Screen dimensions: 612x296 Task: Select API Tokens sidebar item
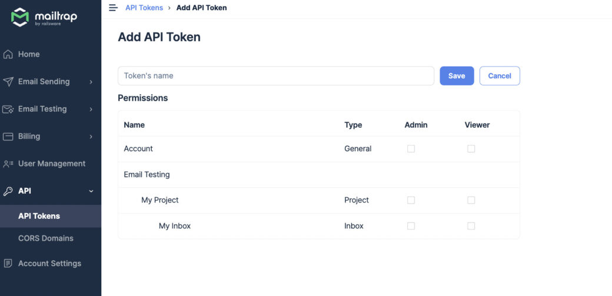(x=39, y=216)
